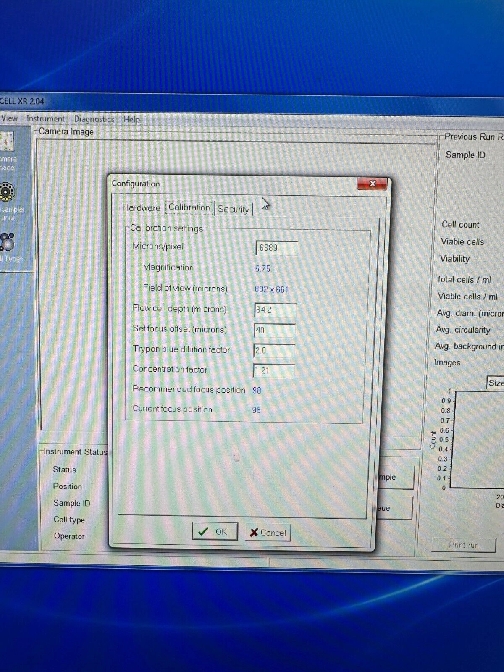Confirm configuration with OK button

[x=215, y=532]
